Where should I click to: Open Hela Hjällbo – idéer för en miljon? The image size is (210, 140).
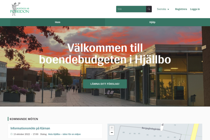[x=64, y=134]
